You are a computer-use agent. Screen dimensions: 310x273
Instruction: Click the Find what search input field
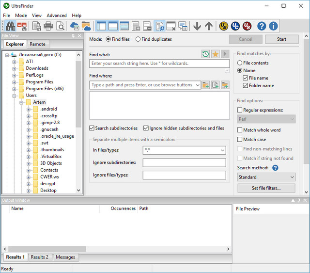pos(159,64)
